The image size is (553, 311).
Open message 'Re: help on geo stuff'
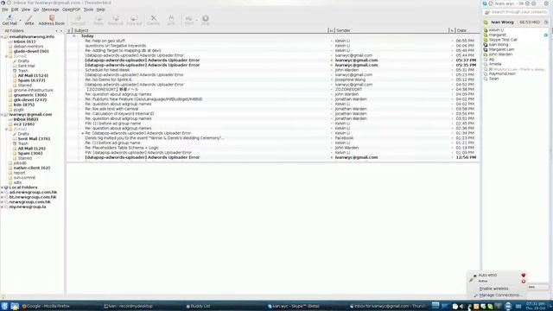pyautogui.click(x=105, y=41)
